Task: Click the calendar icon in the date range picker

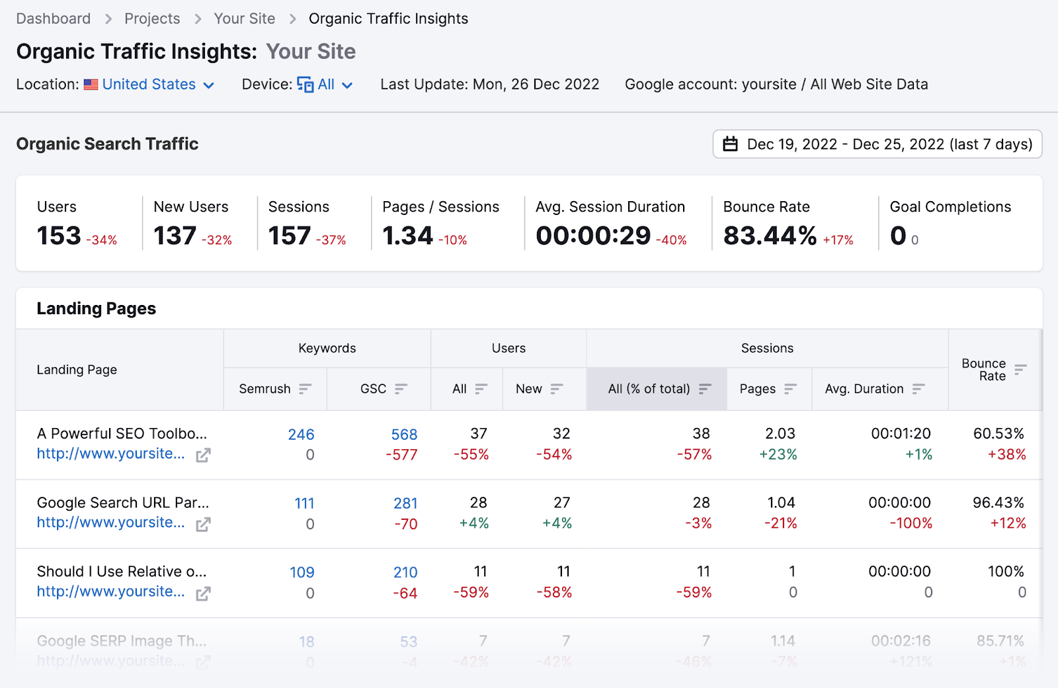Action: [731, 144]
